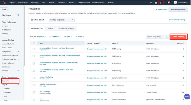The width and height of the screenshot is (191, 105).
Task: Open the Contact properties object dropdown
Action: click(62, 20)
